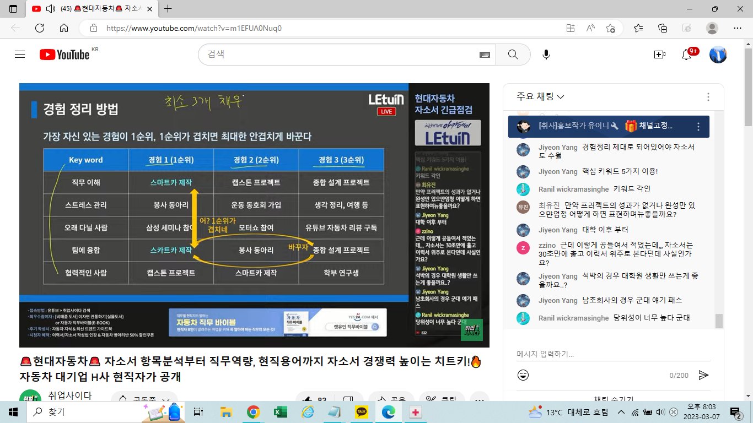
Task: Toggle the on-screen keyboard in the search box
Action: [485, 55]
